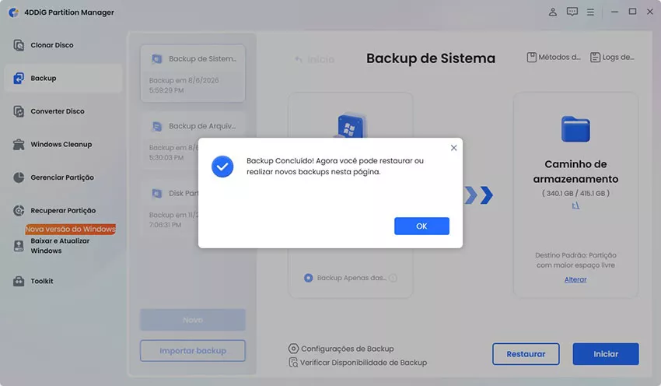Click the Backup sidebar icon
661x386 pixels.
19,78
